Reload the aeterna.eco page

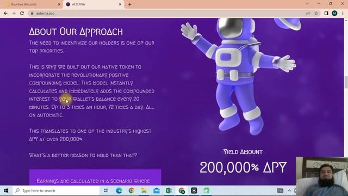(x=22, y=13)
